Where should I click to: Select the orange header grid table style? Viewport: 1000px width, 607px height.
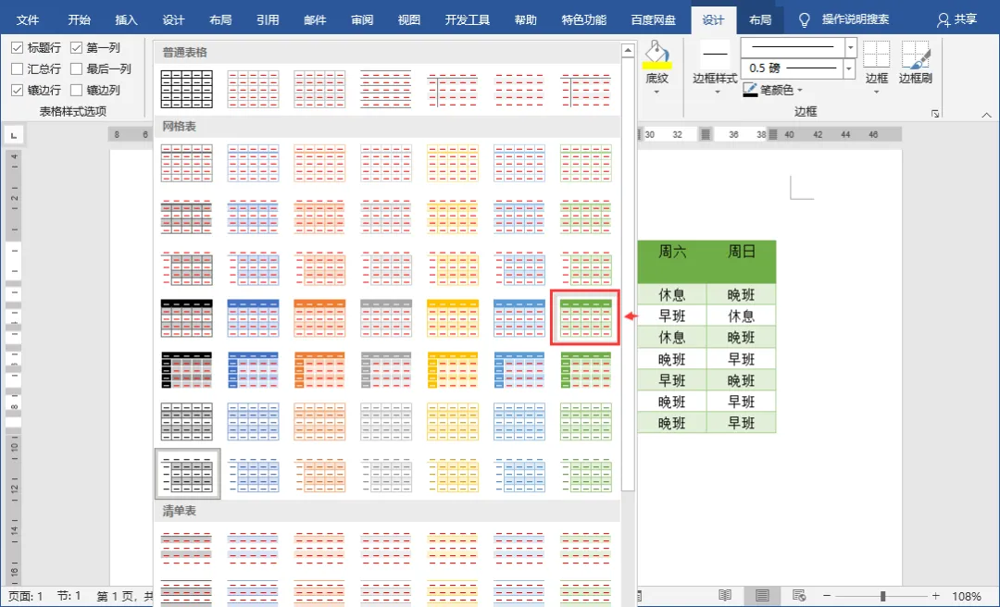tap(319, 318)
